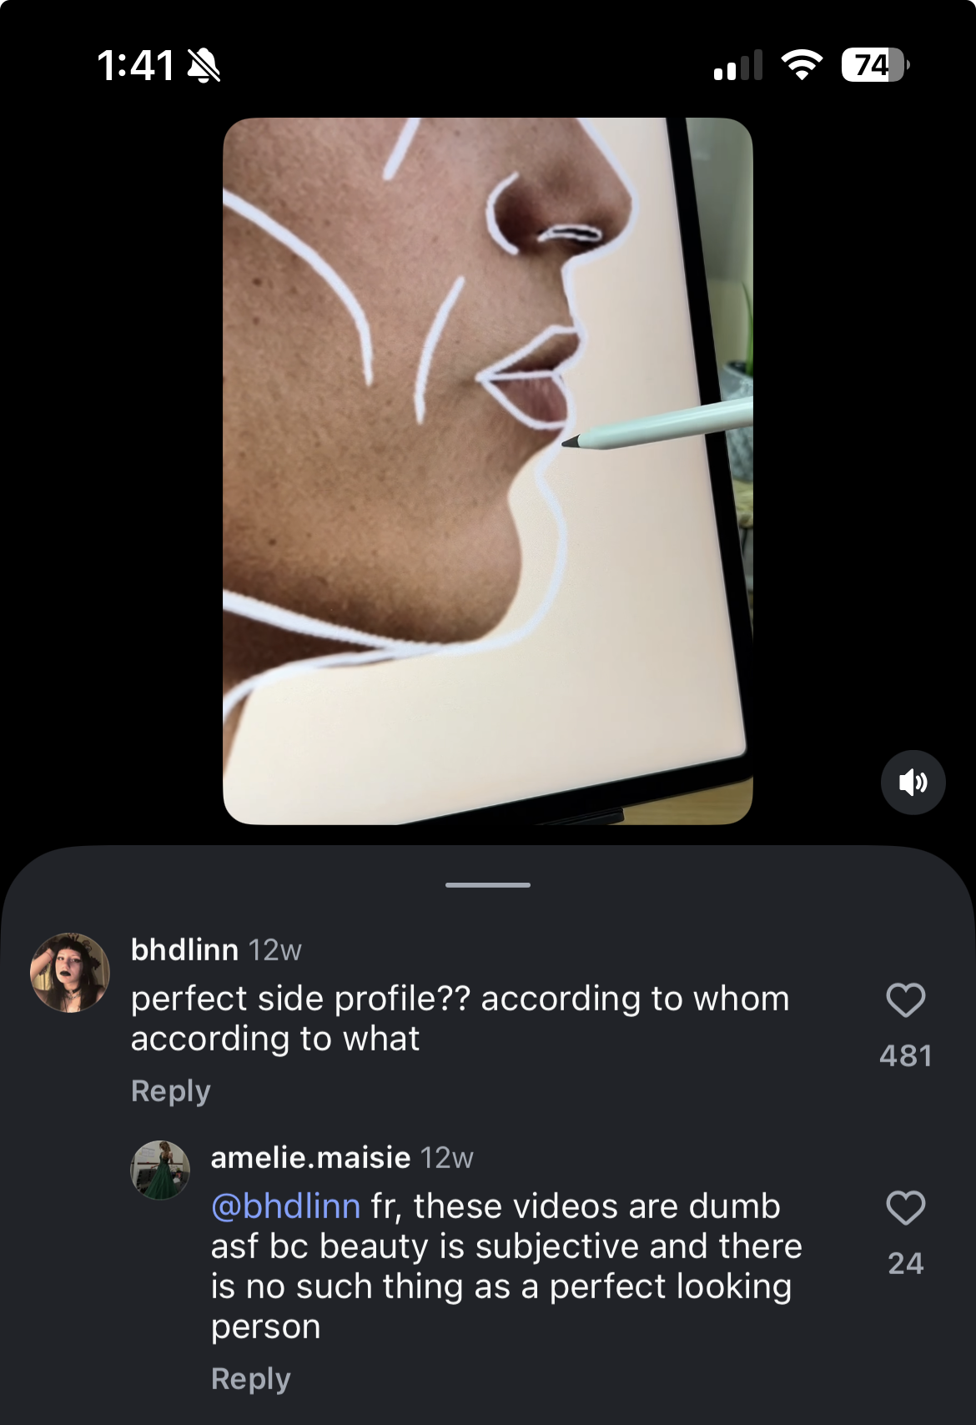The height and width of the screenshot is (1425, 976).
Task: Tap the side profile drawing video
Action: point(488,471)
